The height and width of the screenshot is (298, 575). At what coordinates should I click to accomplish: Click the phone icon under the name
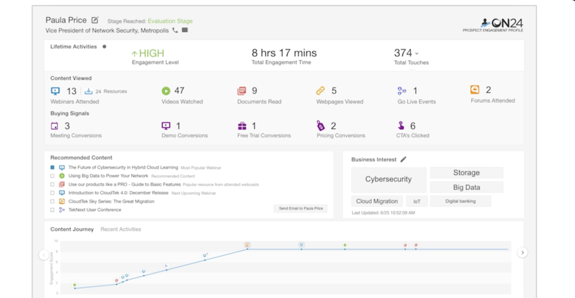coord(175,30)
